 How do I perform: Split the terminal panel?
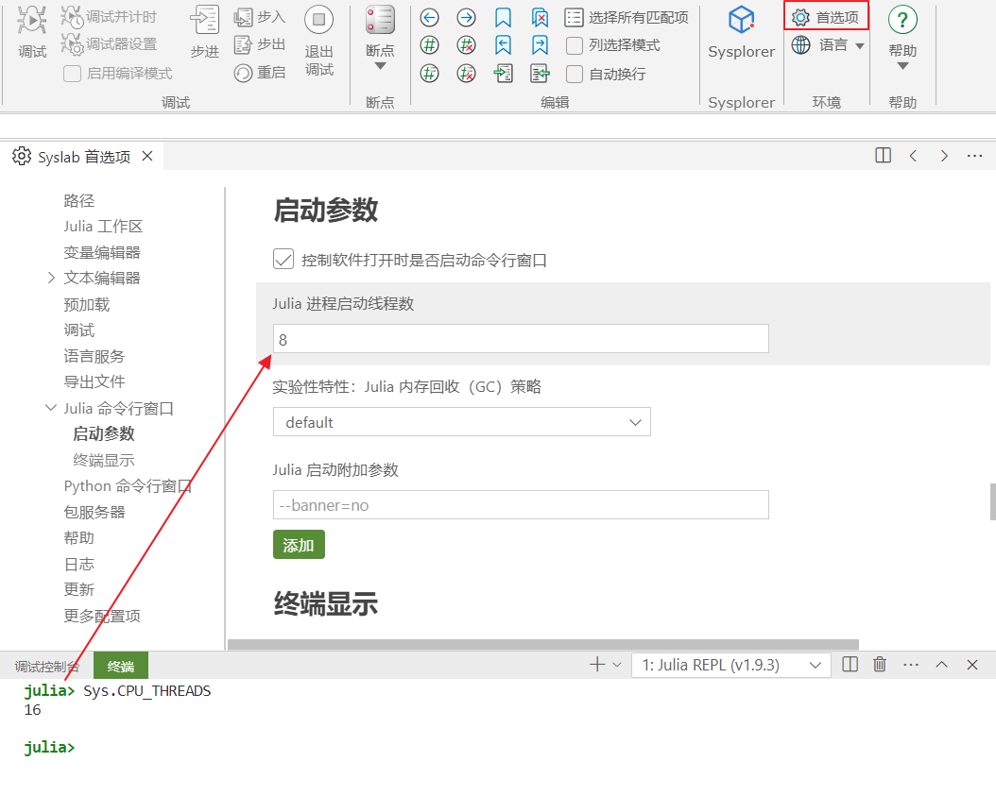(850, 665)
